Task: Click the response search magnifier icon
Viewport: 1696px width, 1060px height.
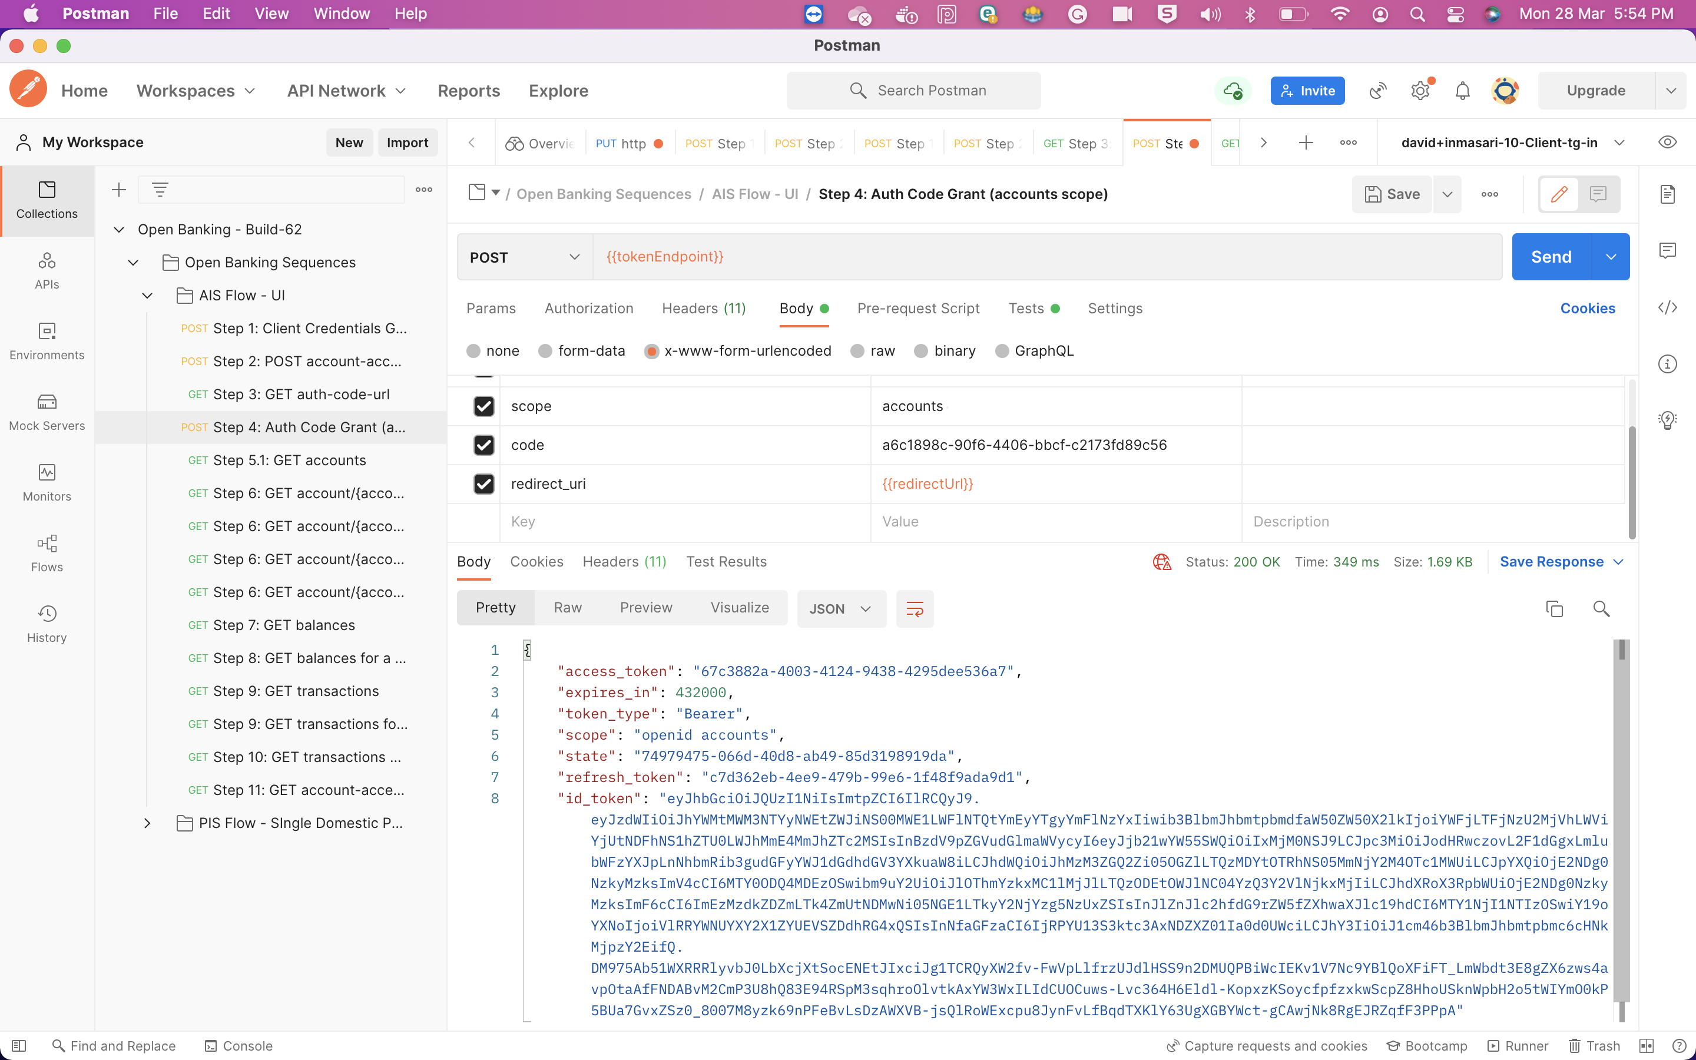Action: [x=1601, y=608]
